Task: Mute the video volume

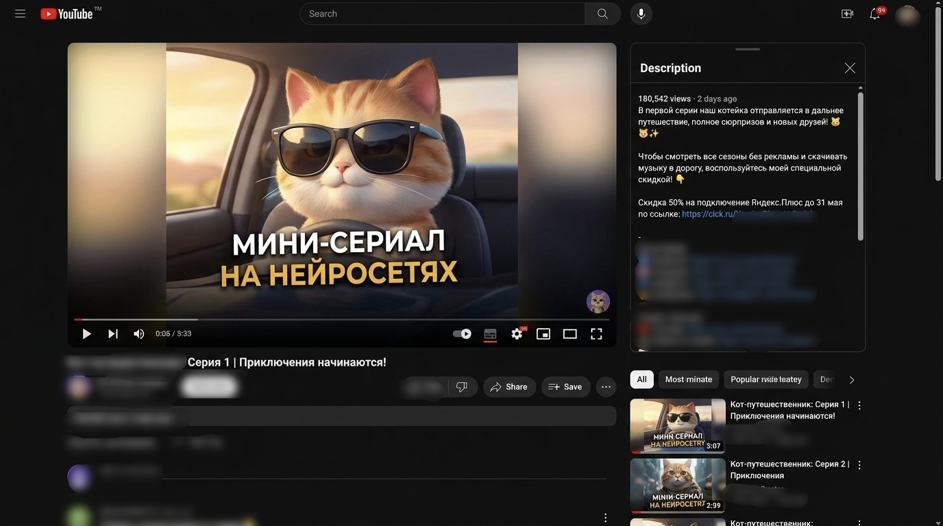Action: pyautogui.click(x=138, y=334)
